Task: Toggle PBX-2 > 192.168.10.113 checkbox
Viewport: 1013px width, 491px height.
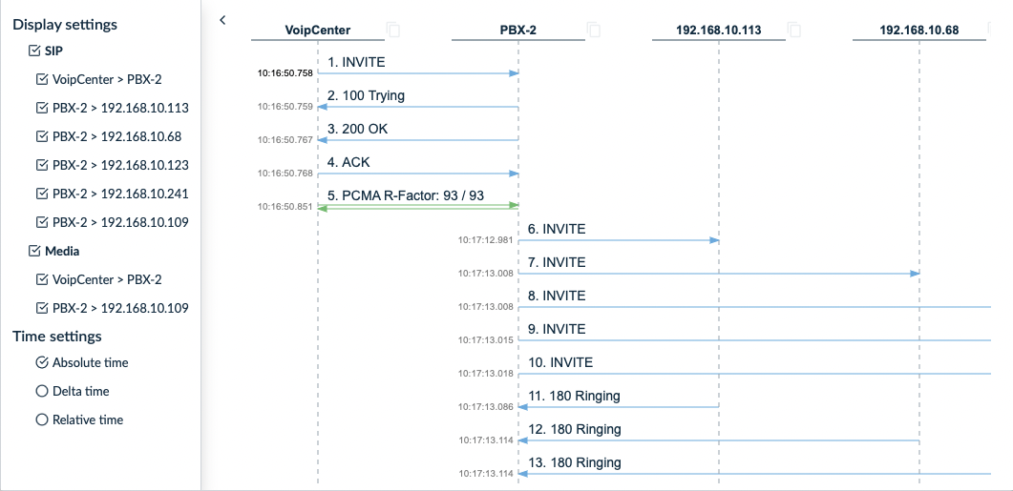Action: (x=42, y=108)
